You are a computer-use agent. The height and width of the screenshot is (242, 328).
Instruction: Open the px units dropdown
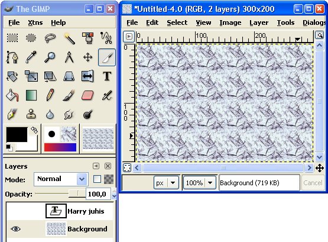tap(166, 183)
